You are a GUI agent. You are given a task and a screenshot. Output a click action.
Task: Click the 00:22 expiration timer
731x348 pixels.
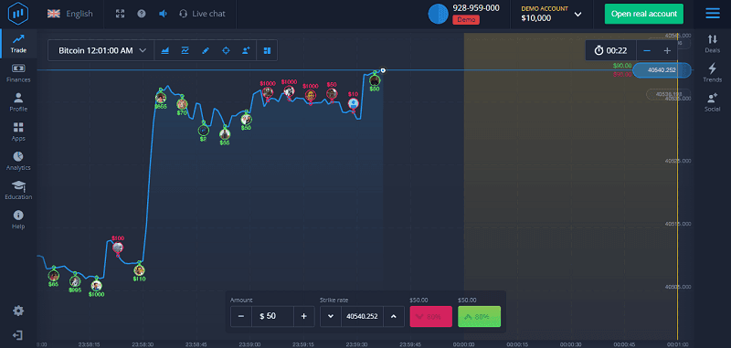(x=611, y=50)
